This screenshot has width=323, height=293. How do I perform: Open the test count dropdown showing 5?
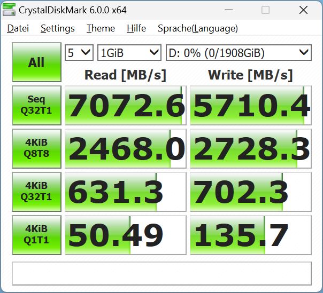click(79, 52)
